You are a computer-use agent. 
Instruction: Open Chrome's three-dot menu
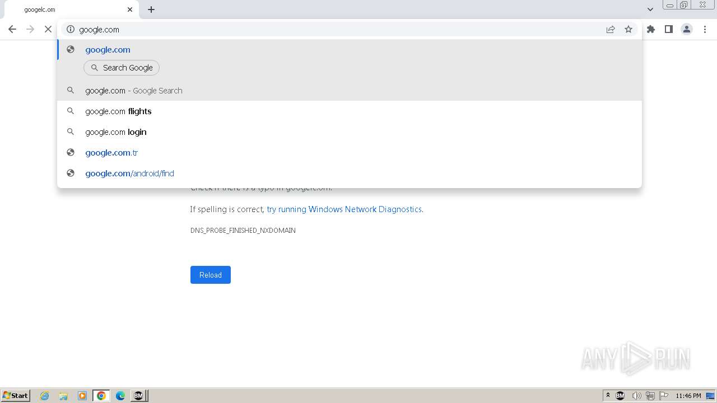pyautogui.click(x=705, y=29)
